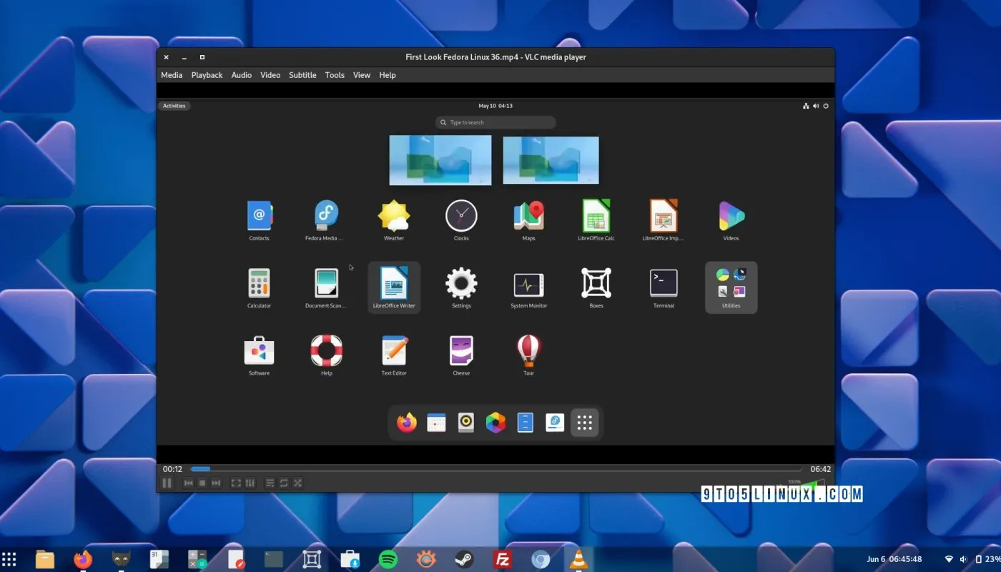This screenshot has height=572, width=1001.
Task: Click the 06:42 total time label
Action: click(x=821, y=469)
